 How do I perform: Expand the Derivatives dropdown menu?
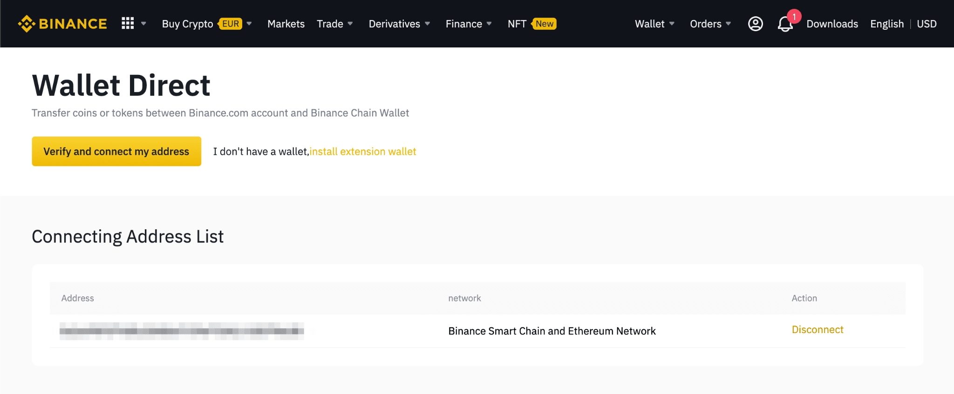(x=399, y=24)
